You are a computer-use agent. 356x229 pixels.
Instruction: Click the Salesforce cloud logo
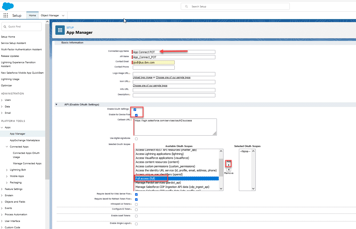[x=8, y=6]
